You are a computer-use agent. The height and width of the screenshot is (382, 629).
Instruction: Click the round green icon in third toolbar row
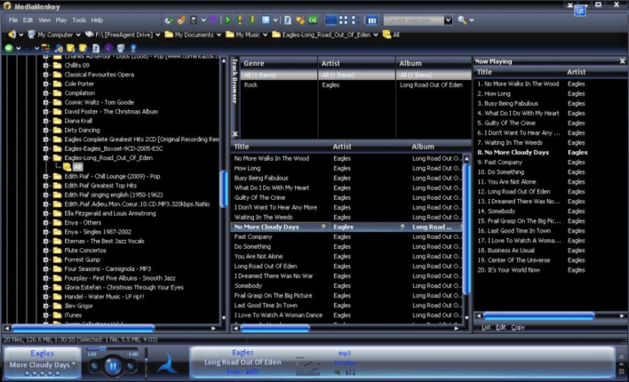pyautogui.click(x=9, y=48)
